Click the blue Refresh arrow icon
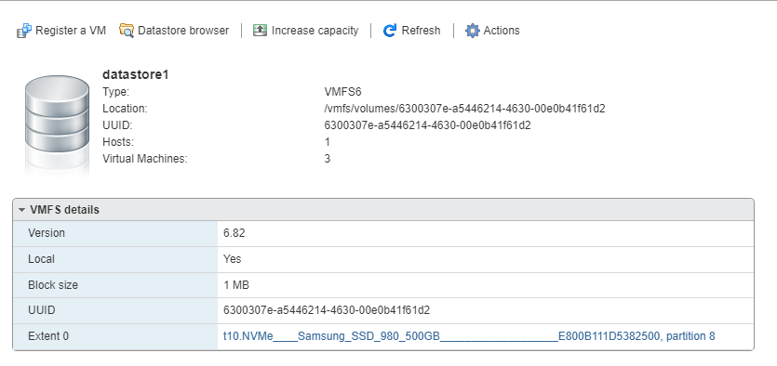 tap(390, 31)
